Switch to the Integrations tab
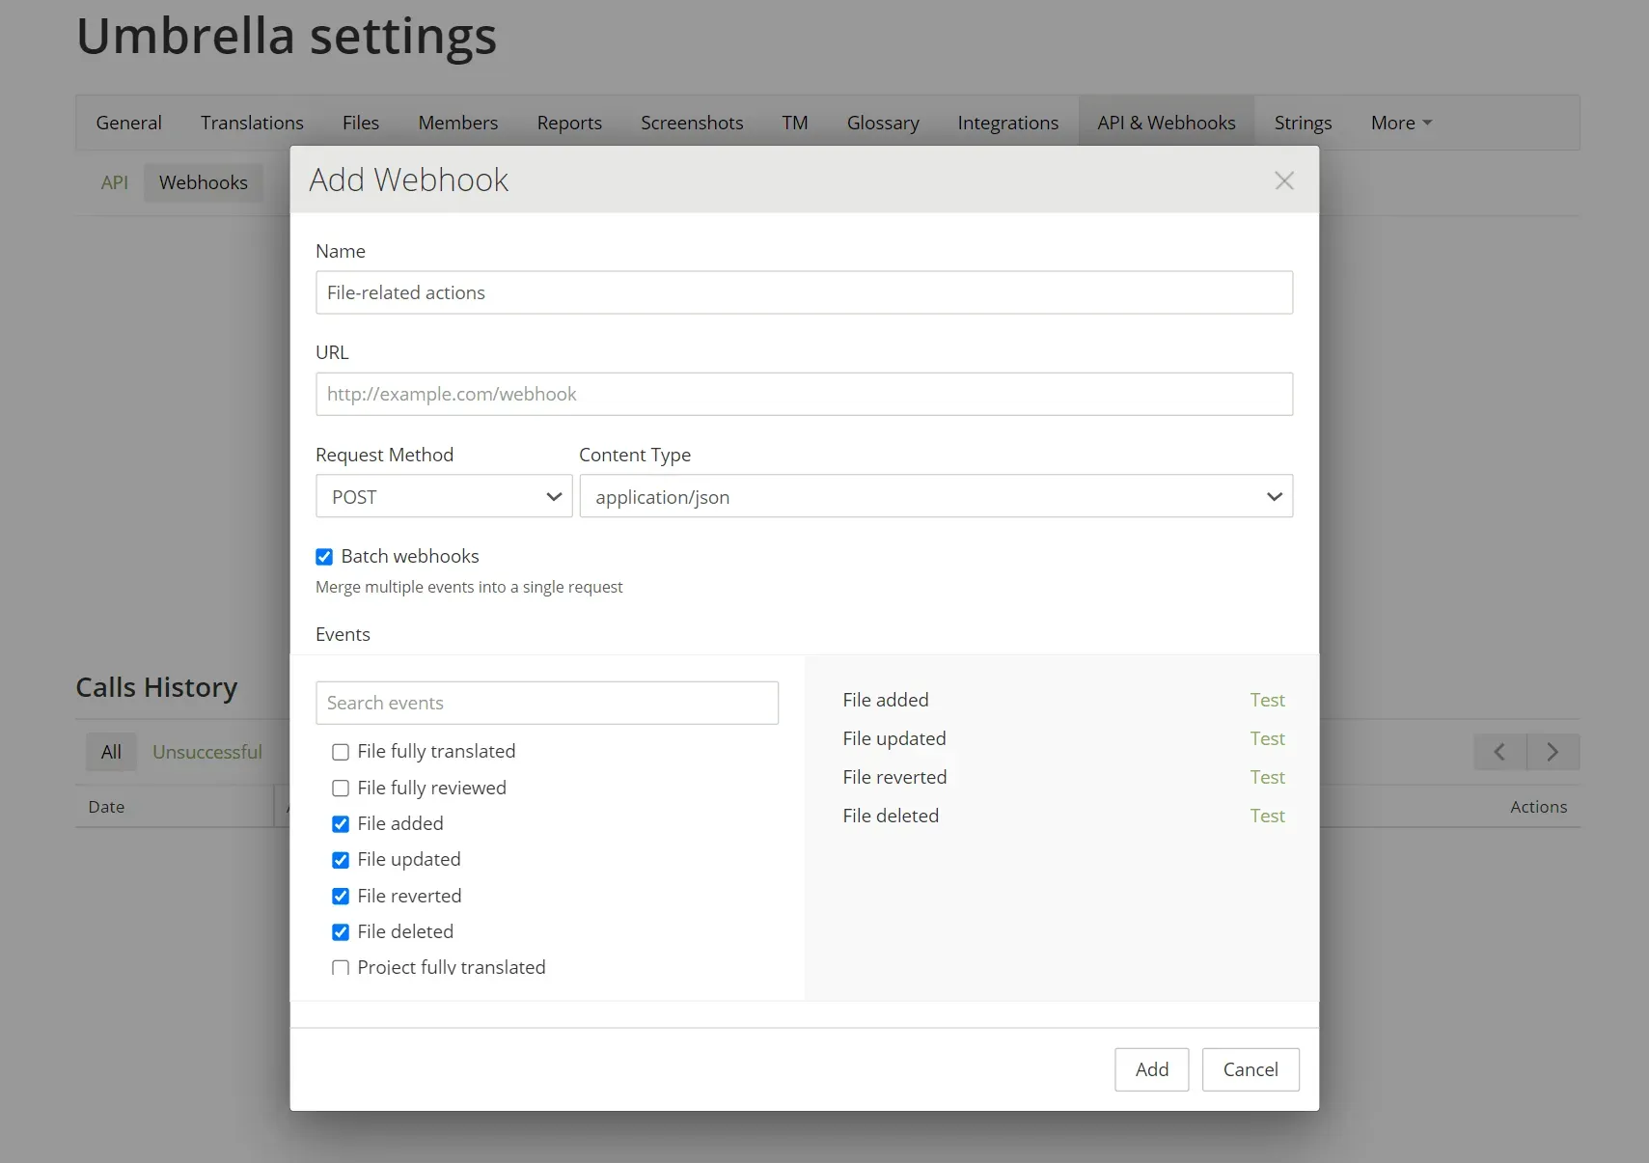 1007,123
